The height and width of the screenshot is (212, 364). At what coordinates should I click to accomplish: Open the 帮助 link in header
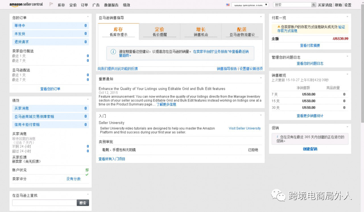(x=338, y=5)
